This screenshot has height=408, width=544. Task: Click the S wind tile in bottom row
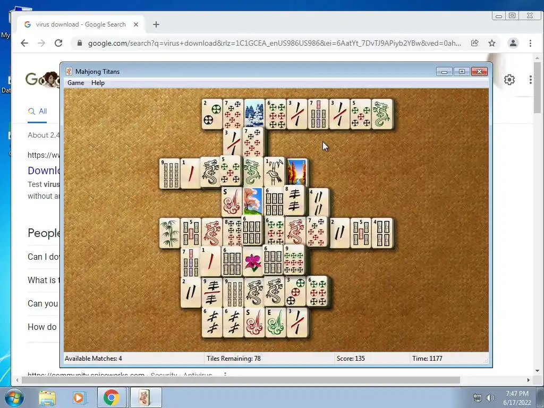[254, 322]
